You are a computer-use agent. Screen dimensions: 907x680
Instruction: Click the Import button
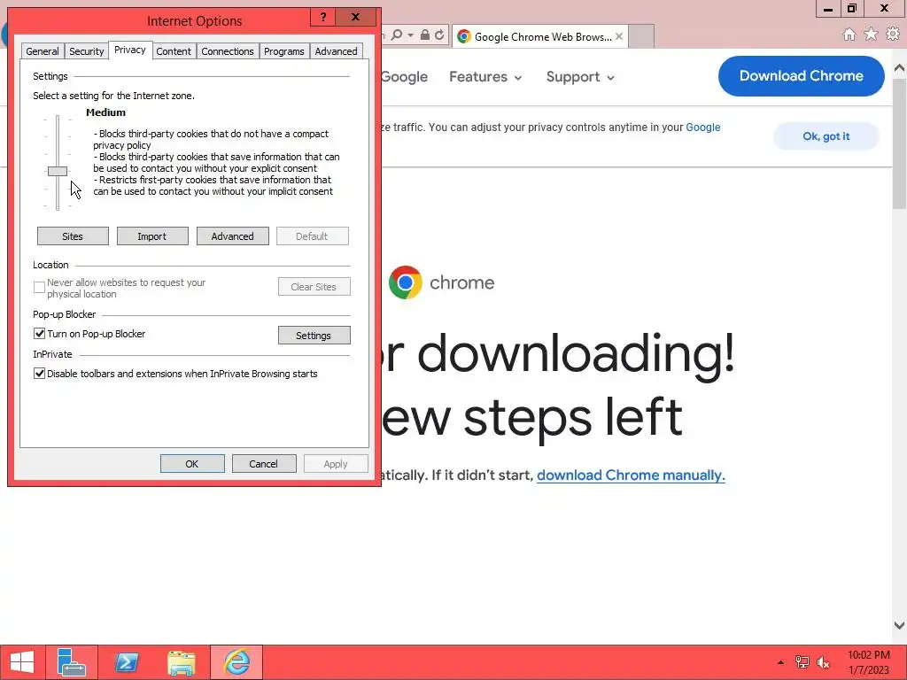tap(152, 236)
